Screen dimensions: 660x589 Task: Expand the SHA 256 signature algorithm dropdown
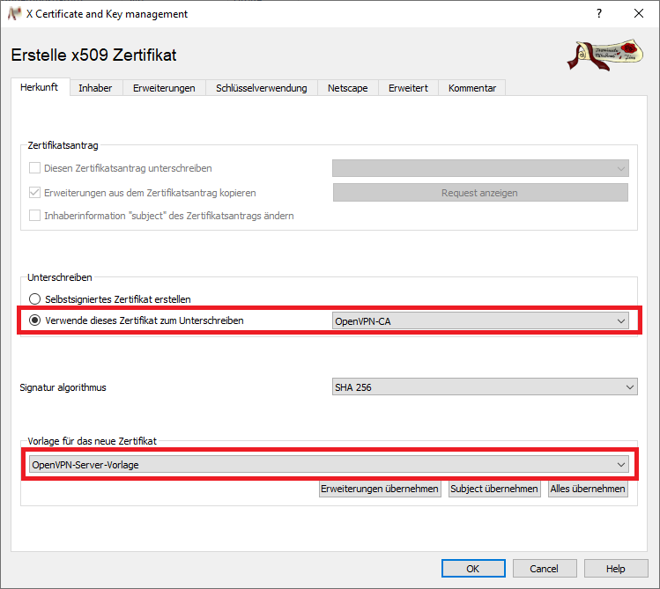484,387
